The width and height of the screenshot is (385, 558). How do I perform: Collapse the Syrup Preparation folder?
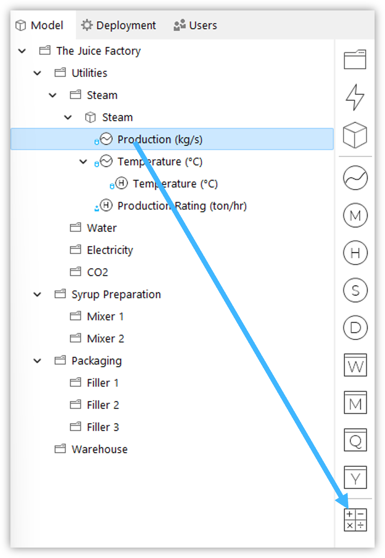tap(37, 294)
